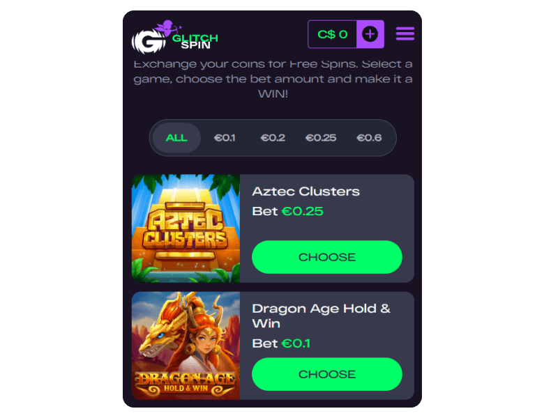
Task: Click the GLITCH SPIN wordmark text
Action: pyautogui.click(x=195, y=41)
